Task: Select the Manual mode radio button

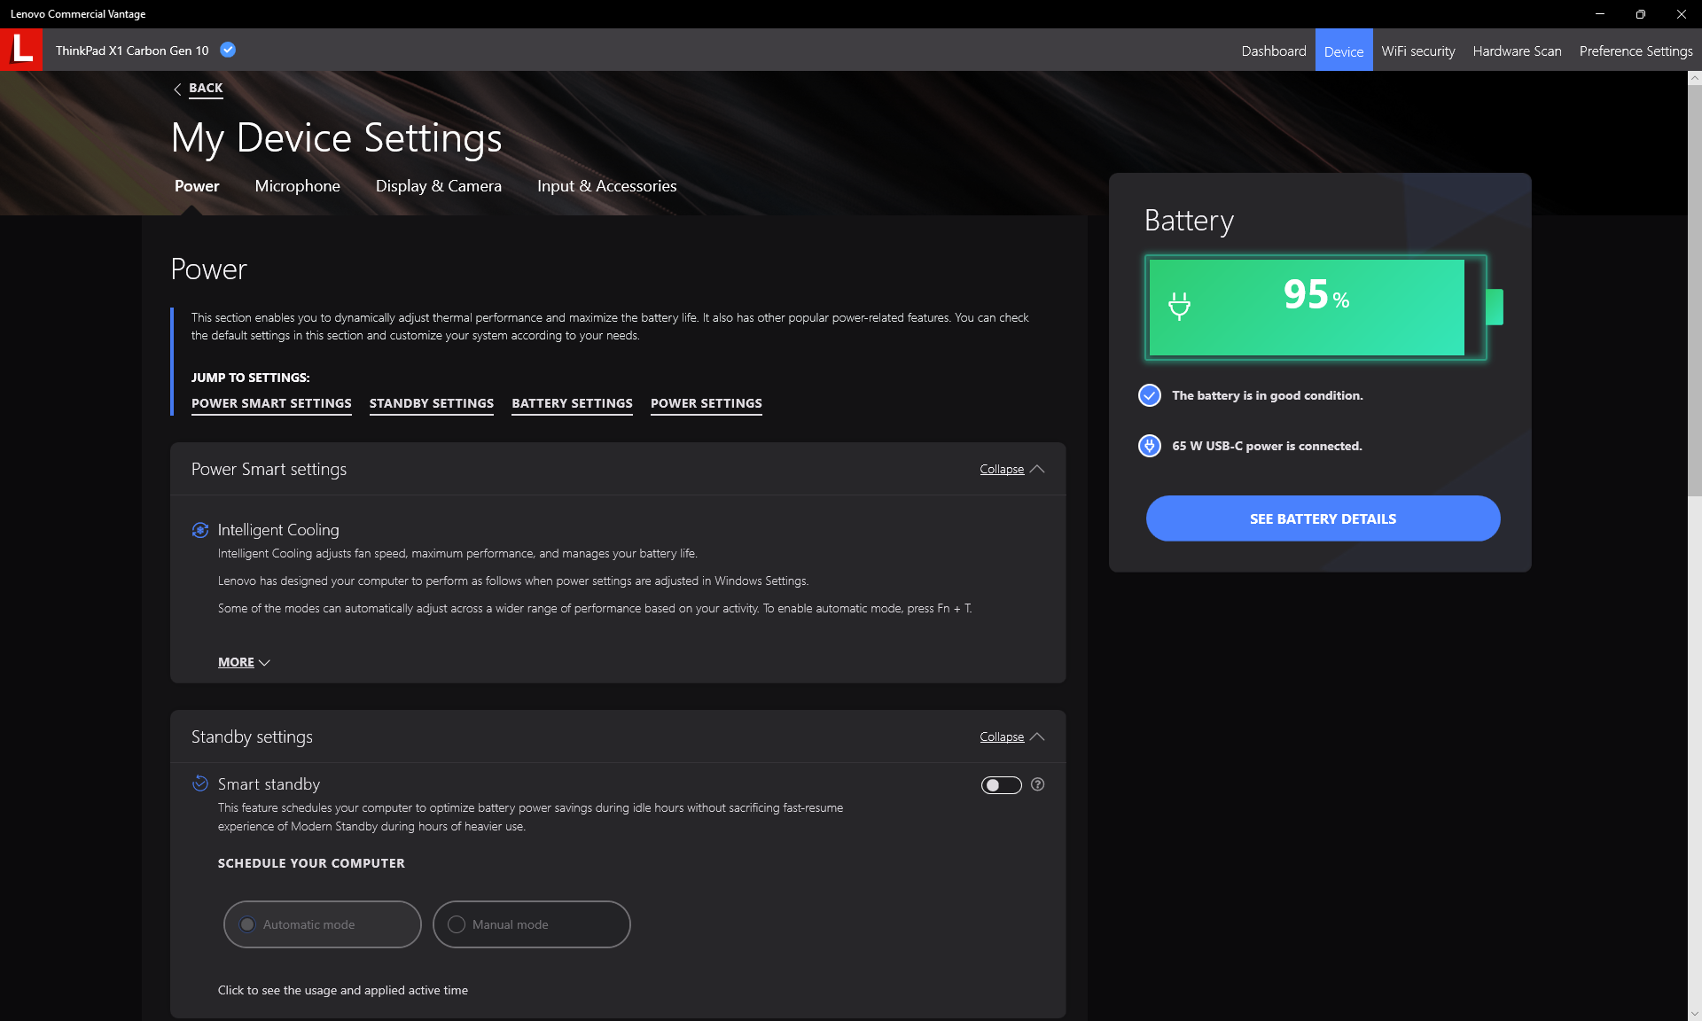Action: tap(457, 924)
